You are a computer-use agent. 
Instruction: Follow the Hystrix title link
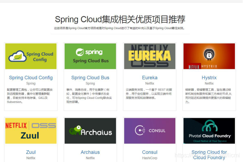coord(209,77)
